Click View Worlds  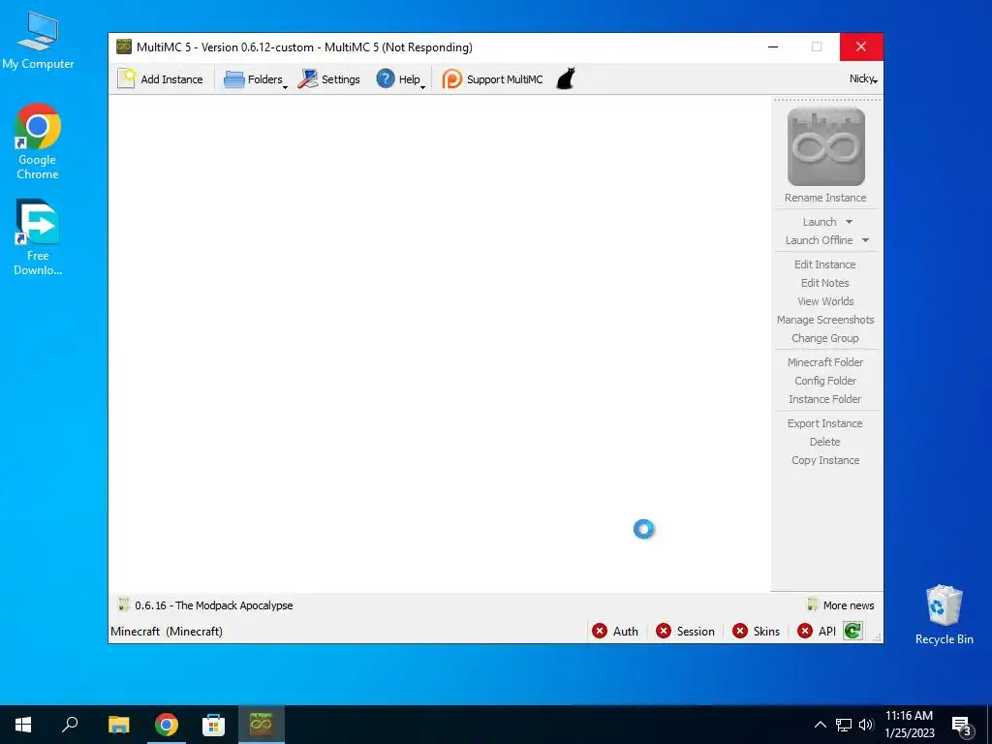825,301
